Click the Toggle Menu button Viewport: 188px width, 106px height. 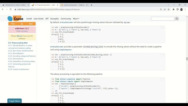[x=14, y=101]
